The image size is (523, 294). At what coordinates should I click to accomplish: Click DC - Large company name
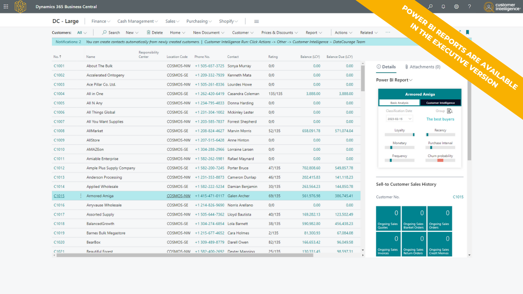coord(65,21)
